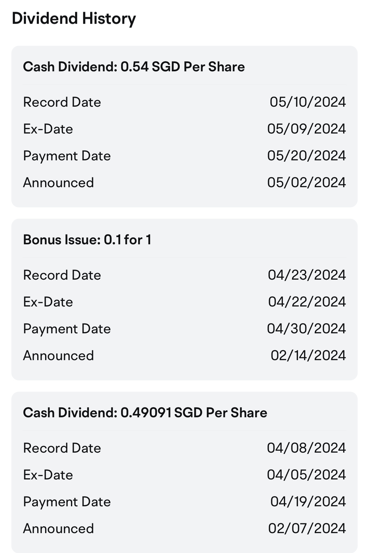Select the 04/05/2024 ex-date value
The width and height of the screenshot is (369, 553).
tap(306, 475)
